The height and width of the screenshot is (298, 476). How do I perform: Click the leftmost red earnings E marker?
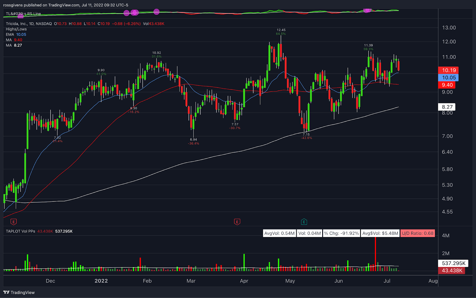tap(13, 222)
